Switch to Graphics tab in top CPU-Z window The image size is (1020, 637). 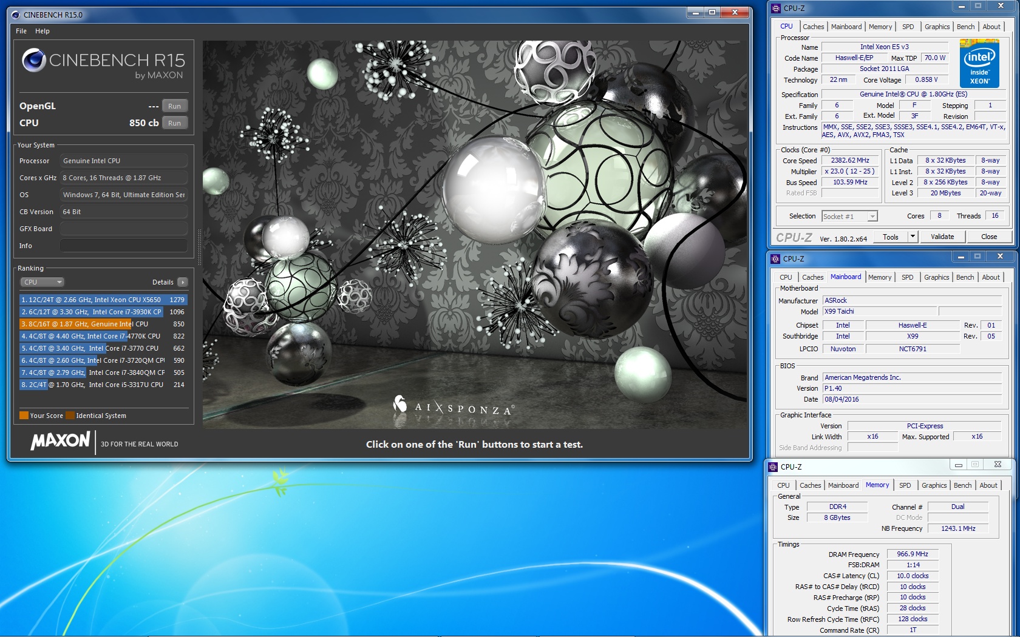pos(937,27)
